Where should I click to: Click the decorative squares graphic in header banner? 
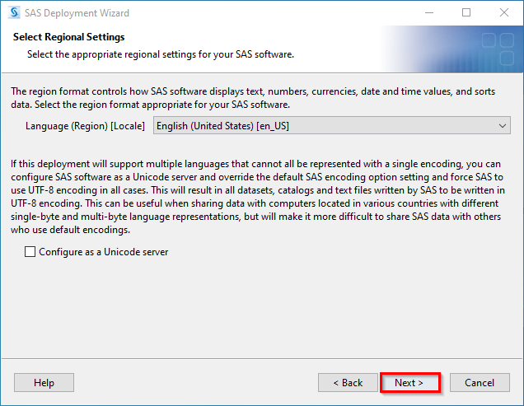click(498, 49)
